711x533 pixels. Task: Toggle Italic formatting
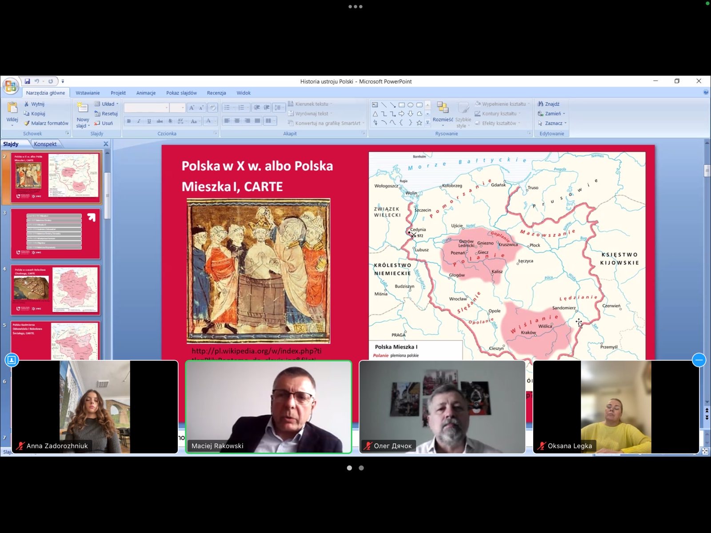(x=139, y=121)
